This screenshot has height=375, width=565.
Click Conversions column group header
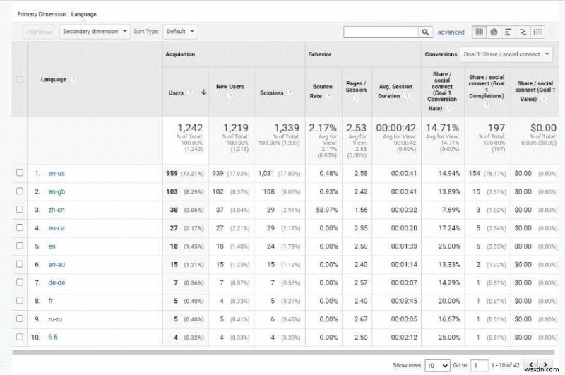[441, 54]
